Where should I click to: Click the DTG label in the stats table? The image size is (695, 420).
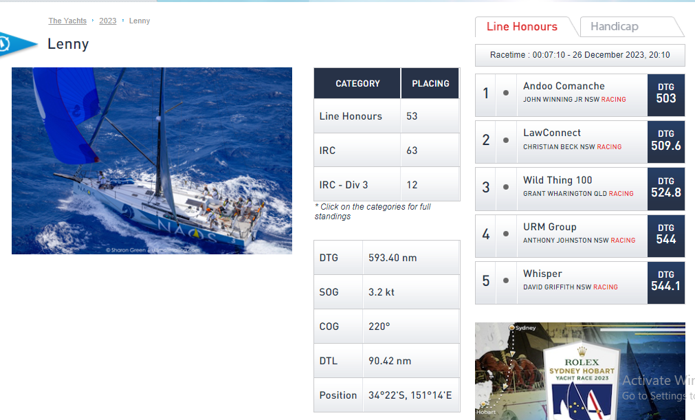(x=329, y=258)
